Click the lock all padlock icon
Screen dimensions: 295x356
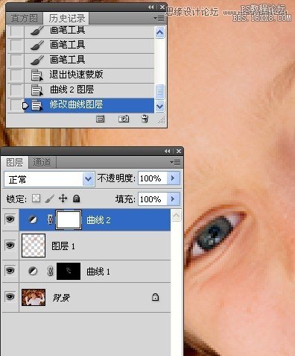tap(77, 199)
